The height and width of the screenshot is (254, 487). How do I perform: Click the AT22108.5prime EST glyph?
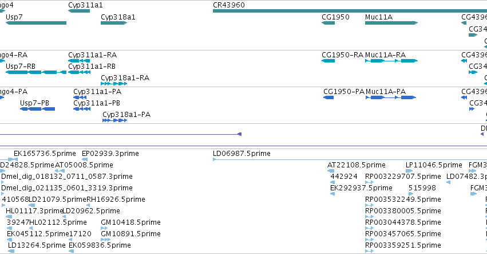tap(331, 171)
